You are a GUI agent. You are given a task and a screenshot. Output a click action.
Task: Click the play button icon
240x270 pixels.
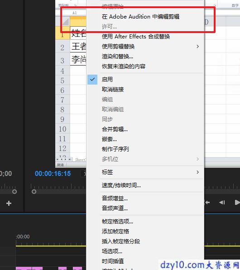[x=237, y=203]
